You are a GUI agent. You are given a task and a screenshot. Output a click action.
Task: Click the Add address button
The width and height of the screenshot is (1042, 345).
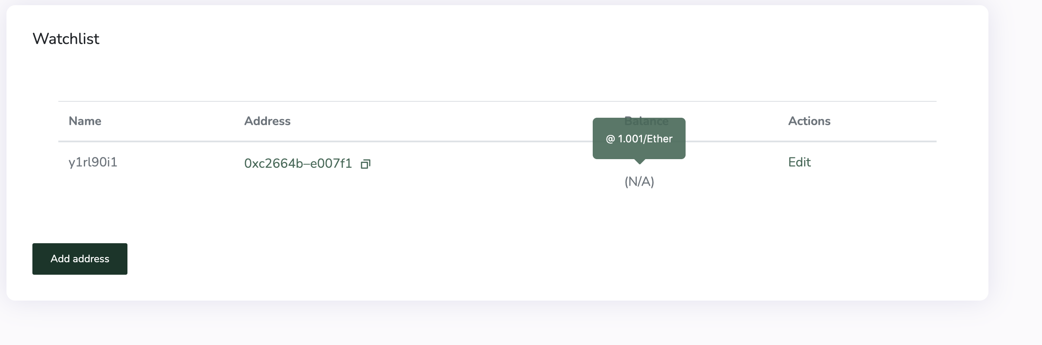pyautogui.click(x=79, y=259)
